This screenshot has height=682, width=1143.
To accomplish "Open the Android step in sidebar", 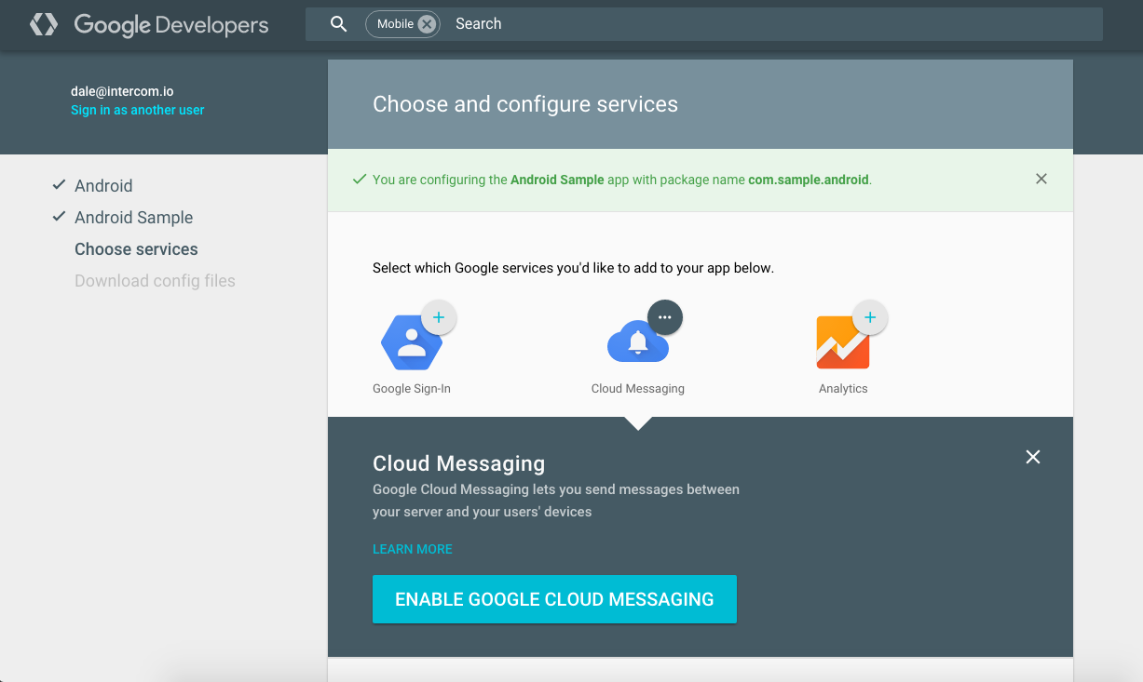I will click(x=103, y=186).
